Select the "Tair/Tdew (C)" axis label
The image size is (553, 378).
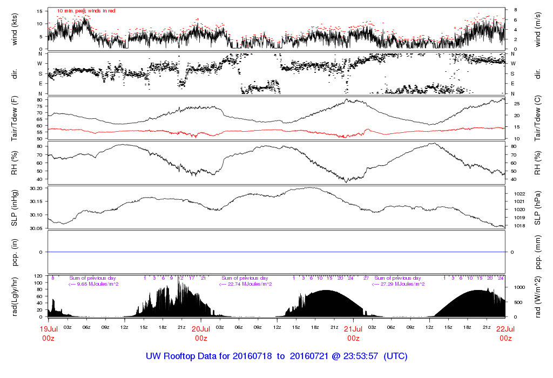[x=538, y=118]
